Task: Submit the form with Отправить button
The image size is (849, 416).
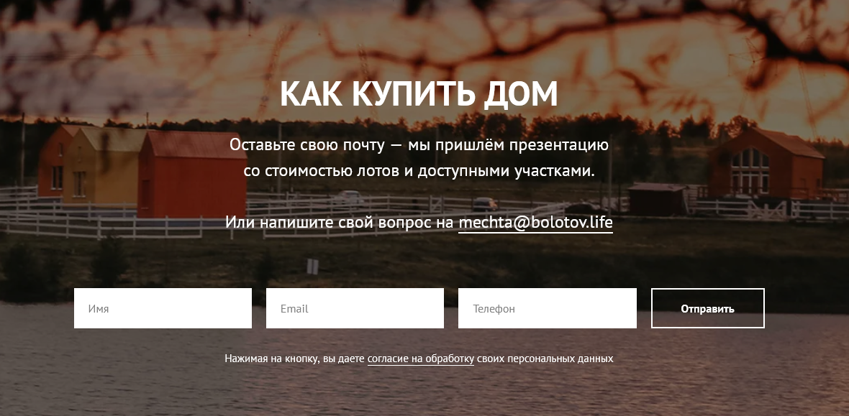Action: [x=708, y=308]
